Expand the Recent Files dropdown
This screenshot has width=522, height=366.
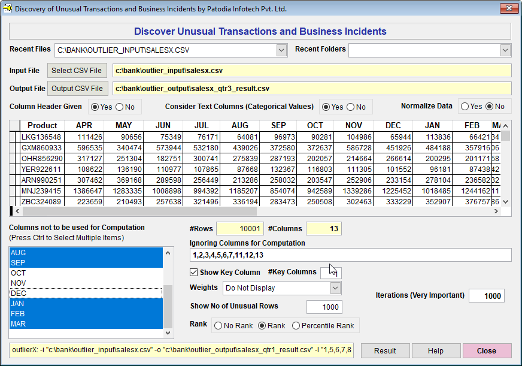(282, 50)
